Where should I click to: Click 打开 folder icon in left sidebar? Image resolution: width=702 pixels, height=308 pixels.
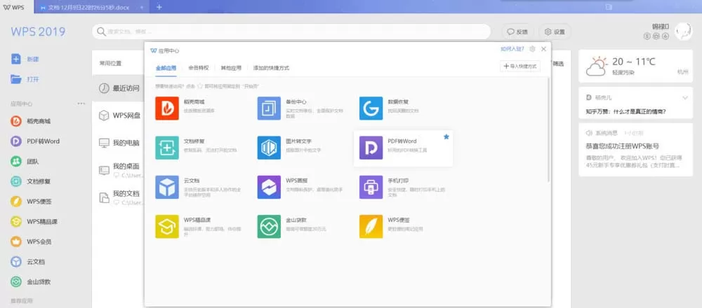pyautogui.click(x=16, y=79)
